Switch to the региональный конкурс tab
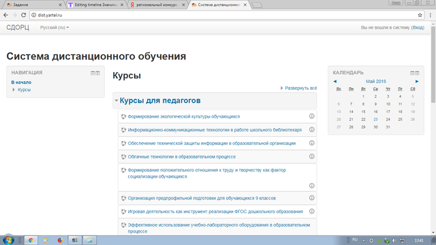This screenshot has height=245, width=436. pyautogui.click(x=157, y=5)
